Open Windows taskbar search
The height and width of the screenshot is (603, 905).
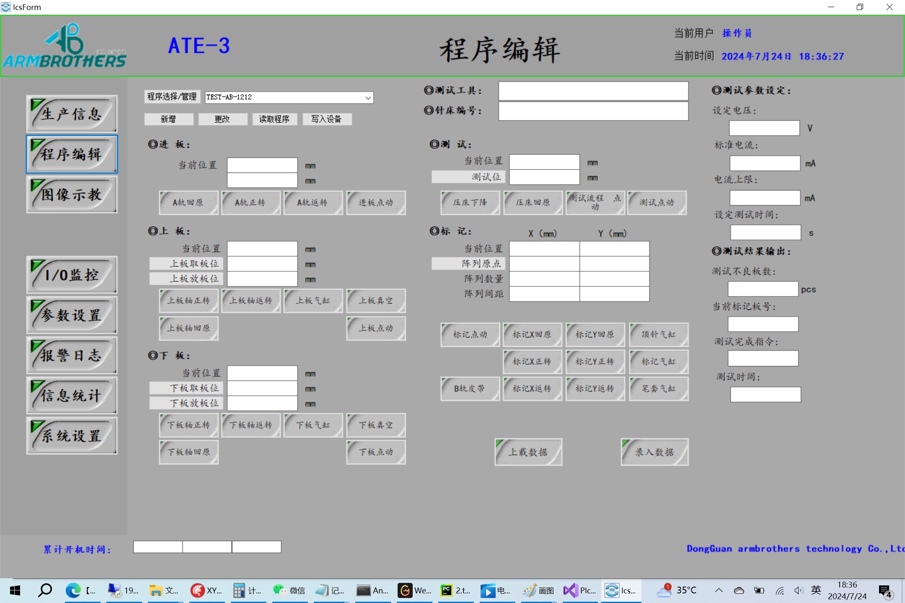(x=45, y=590)
